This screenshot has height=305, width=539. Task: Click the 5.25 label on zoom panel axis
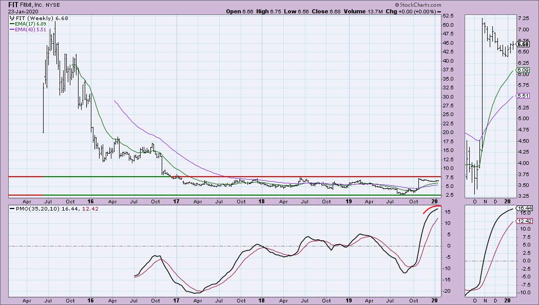click(x=524, y=108)
